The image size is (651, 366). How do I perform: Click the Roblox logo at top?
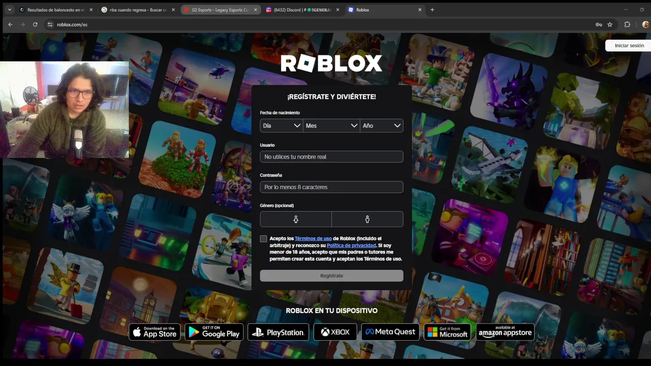tap(331, 64)
